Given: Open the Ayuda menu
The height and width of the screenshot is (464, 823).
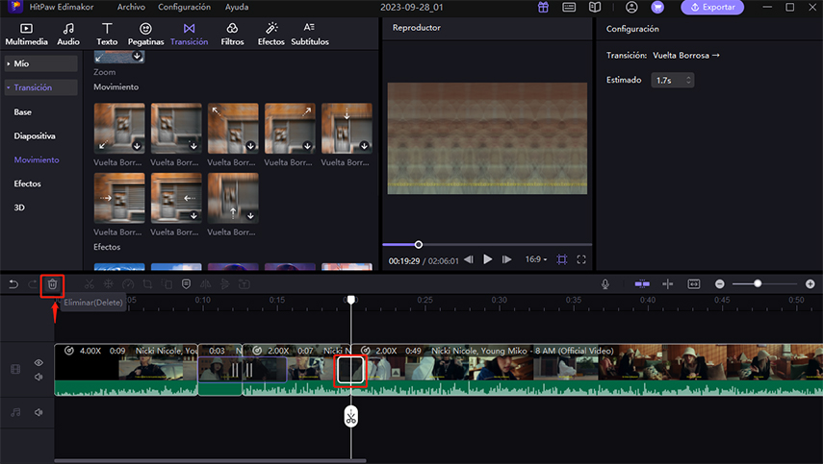Looking at the screenshot, I should click(237, 8).
